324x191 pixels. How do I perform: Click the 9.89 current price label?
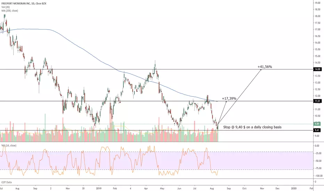pyautogui.click(x=317, y=124)
